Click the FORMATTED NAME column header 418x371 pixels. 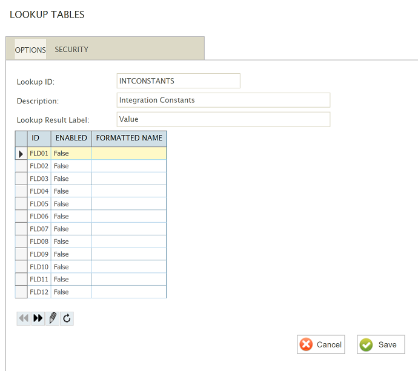point(129,138)
